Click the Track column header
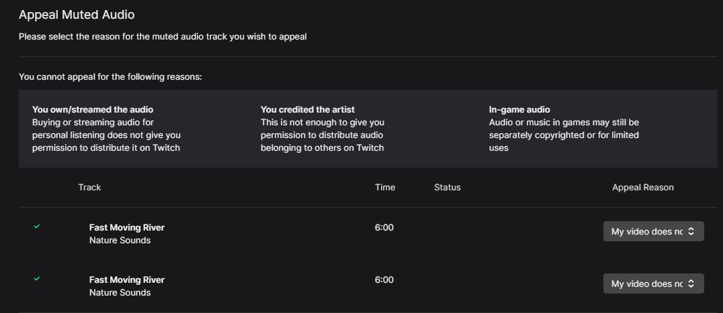 tap(89, 187)
